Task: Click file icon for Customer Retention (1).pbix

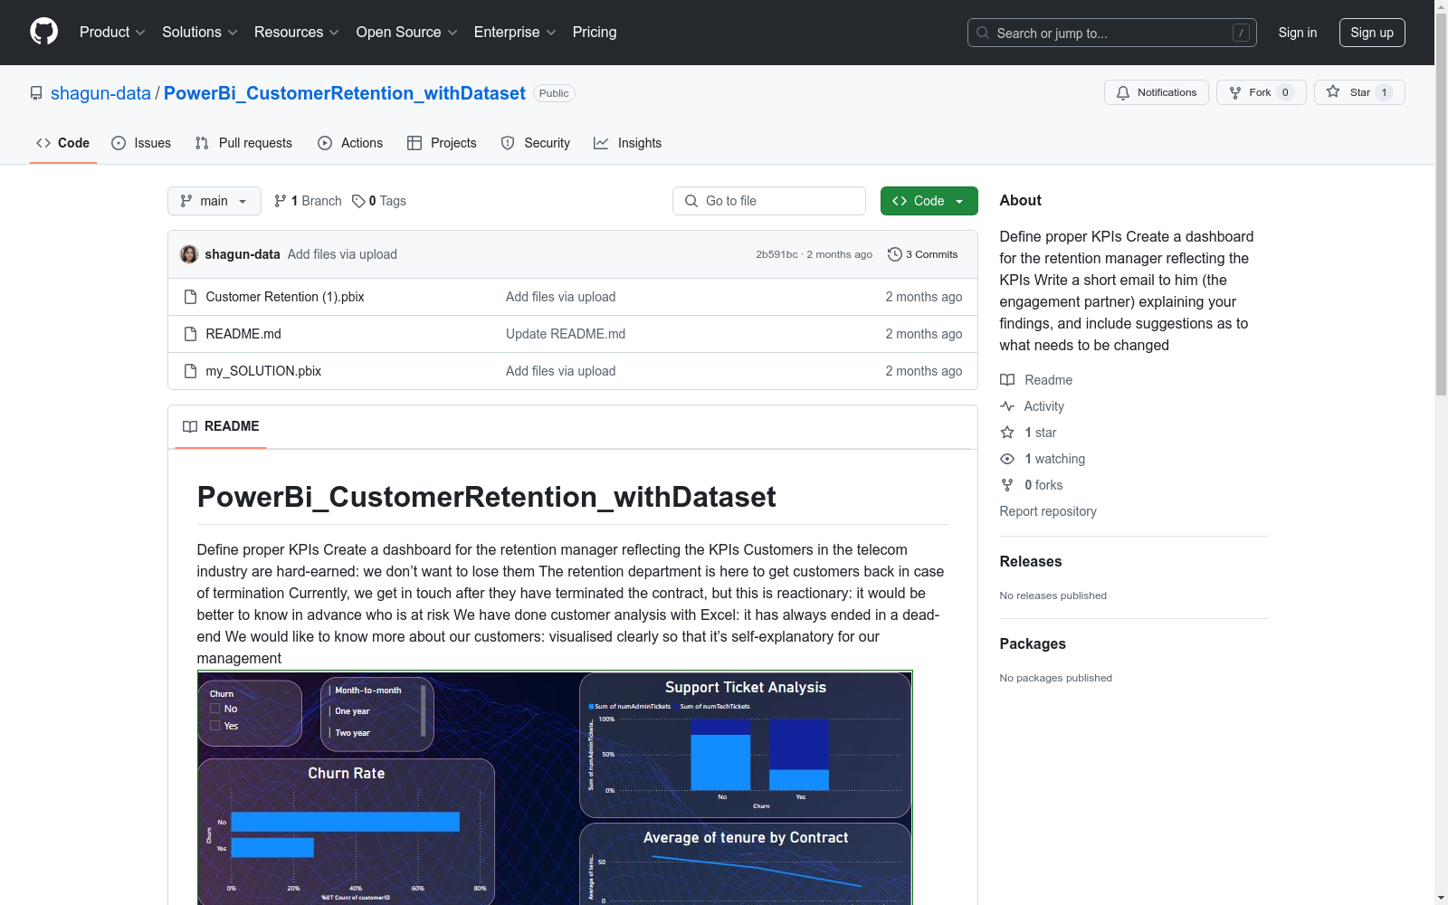Action: [x=190, y=297]
